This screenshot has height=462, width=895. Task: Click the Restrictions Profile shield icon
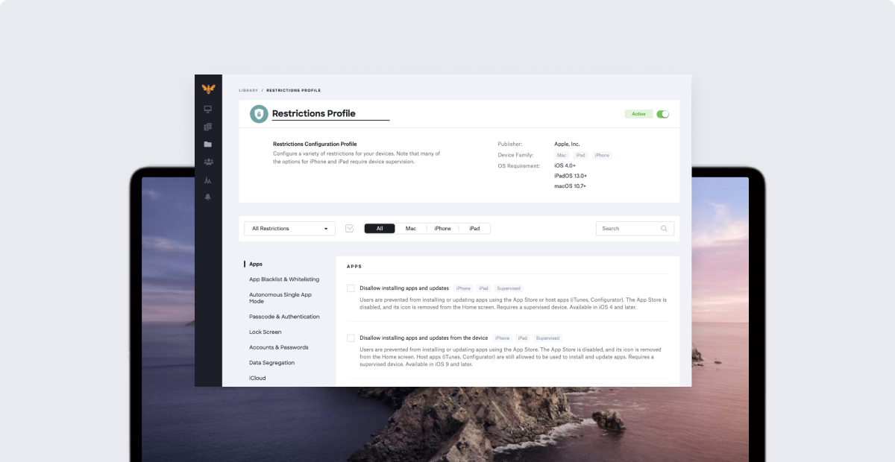coord(259,114)
